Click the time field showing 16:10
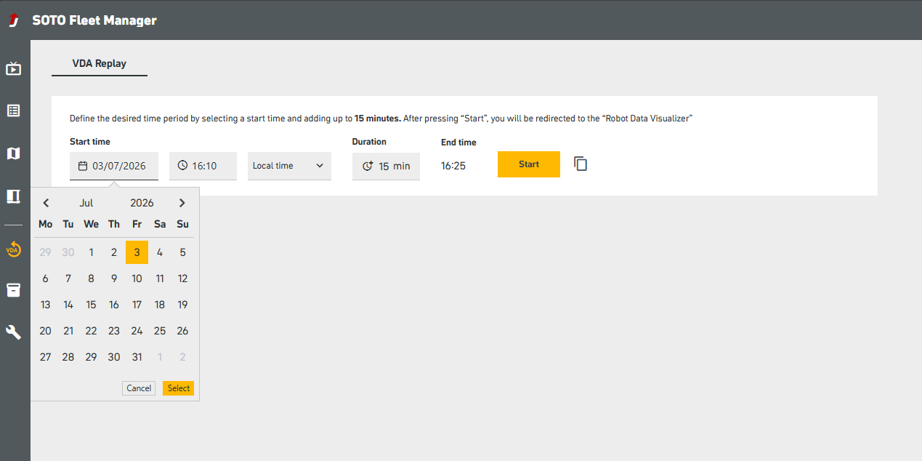The image size is (922, 461). click(x=203, y=166)
